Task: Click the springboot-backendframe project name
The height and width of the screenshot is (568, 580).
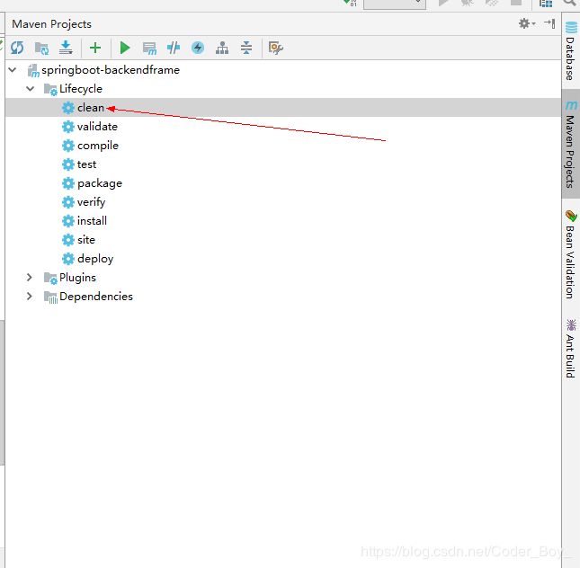Action: (x=111, y=70)
